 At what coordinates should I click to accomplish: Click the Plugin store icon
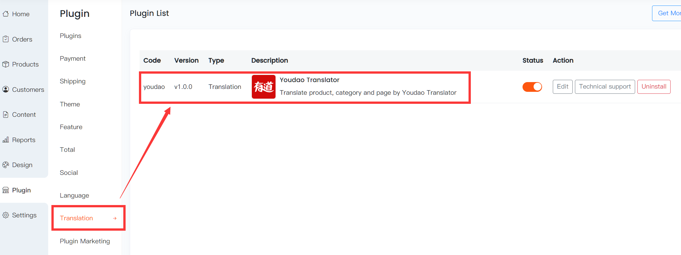6,190
